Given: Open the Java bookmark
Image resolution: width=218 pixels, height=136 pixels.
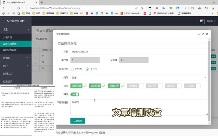Looking at the screenshot, I should [x=114, y=13].
